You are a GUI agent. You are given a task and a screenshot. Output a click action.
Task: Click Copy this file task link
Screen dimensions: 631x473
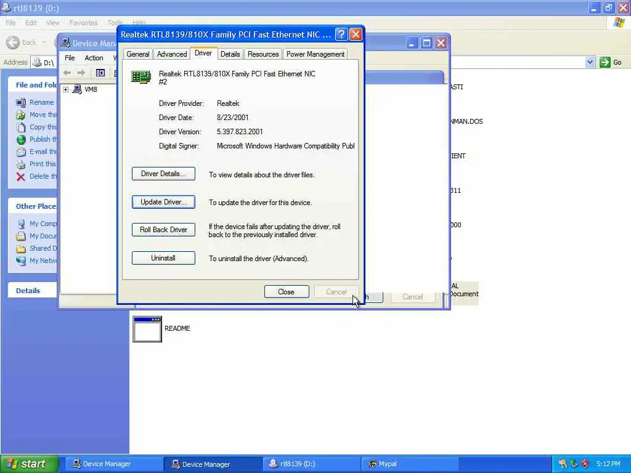tap(44, 127)
